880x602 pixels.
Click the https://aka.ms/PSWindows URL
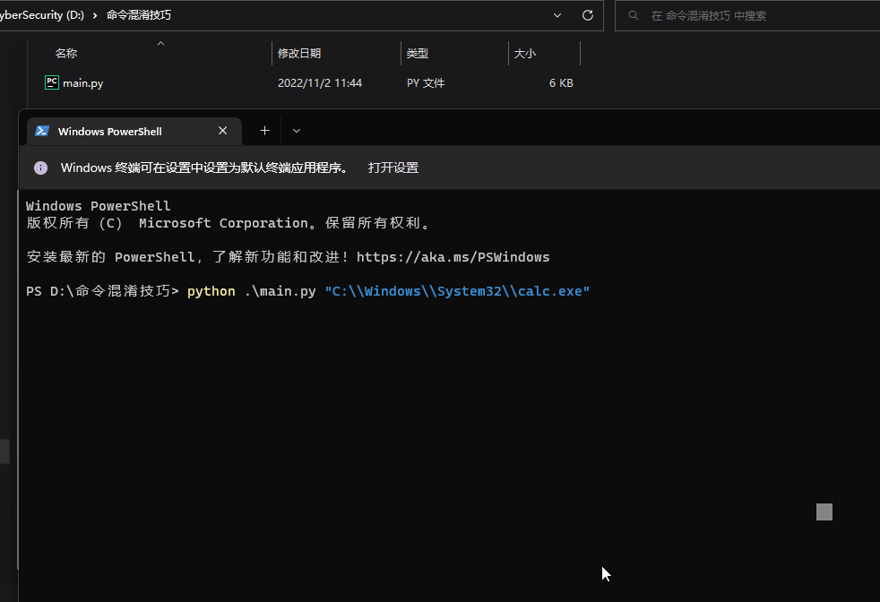click(453, 257)
